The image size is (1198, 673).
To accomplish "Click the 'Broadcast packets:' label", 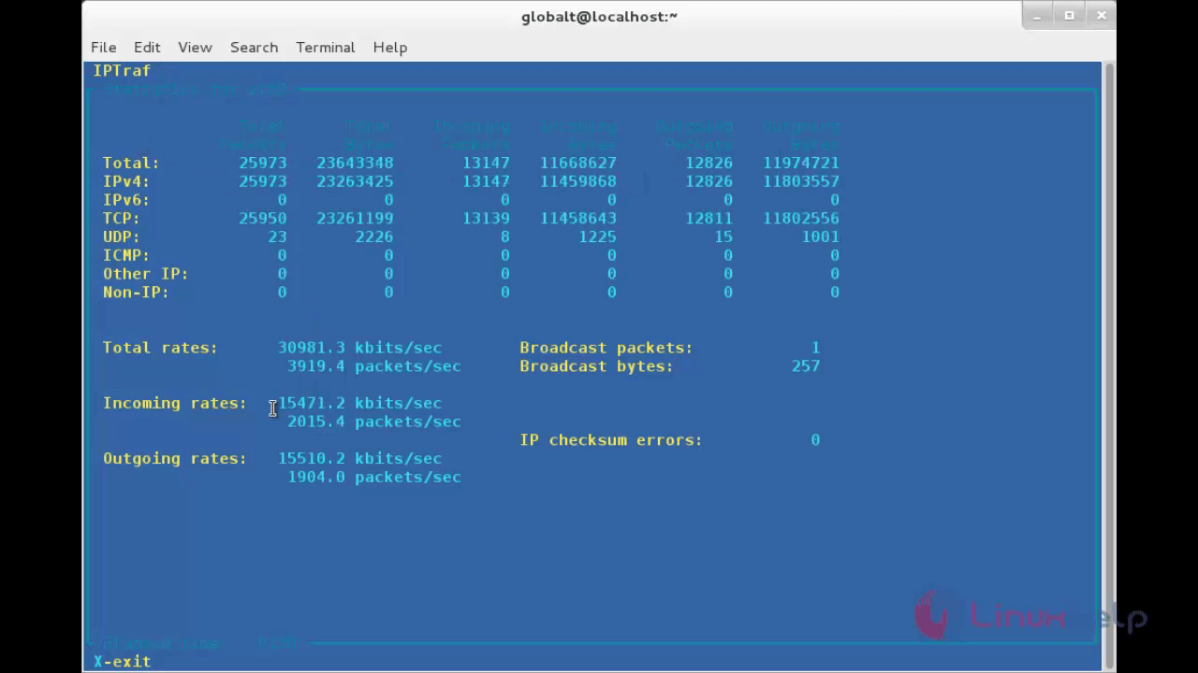I will point(606,348).
